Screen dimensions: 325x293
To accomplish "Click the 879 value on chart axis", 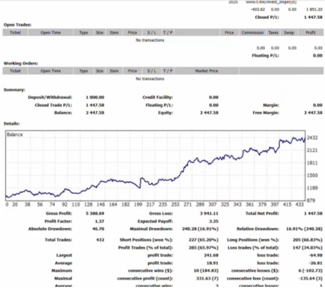I will [311, 200].
